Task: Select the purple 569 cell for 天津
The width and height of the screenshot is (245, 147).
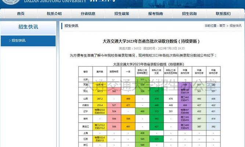Action: [x=185, y=85]
